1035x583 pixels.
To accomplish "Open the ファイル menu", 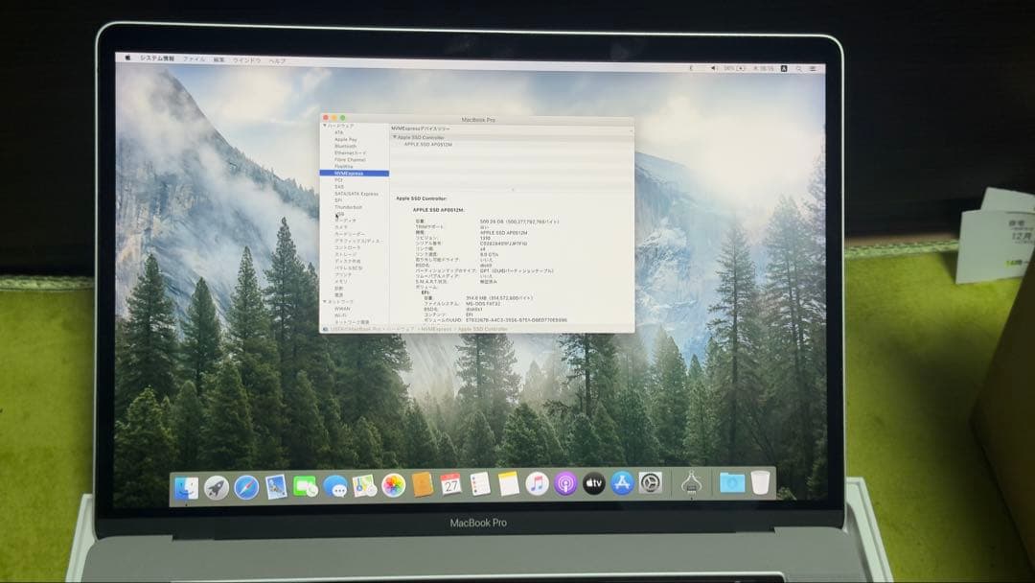I will click(x=193, y=58).
